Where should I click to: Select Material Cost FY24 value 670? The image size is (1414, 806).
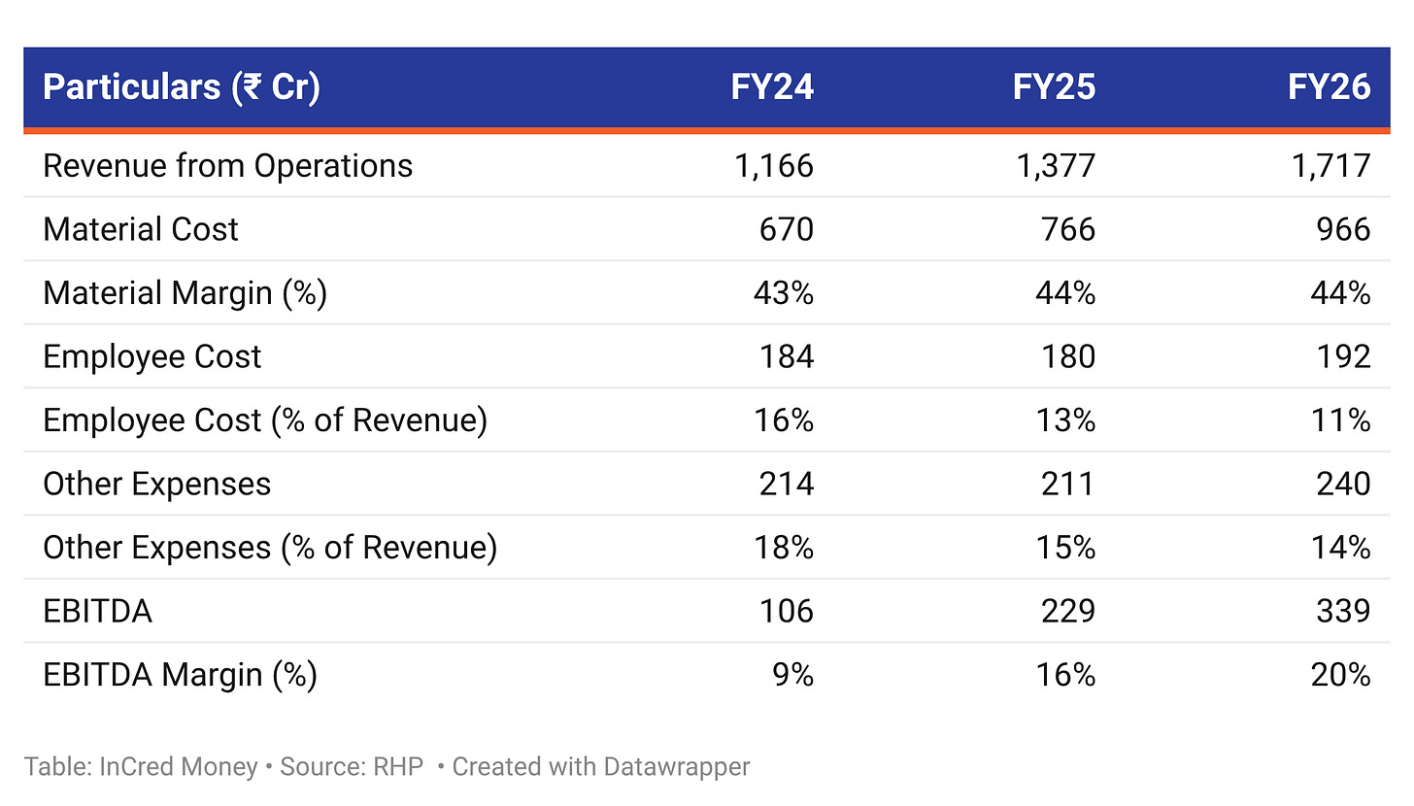click(788, 229)
